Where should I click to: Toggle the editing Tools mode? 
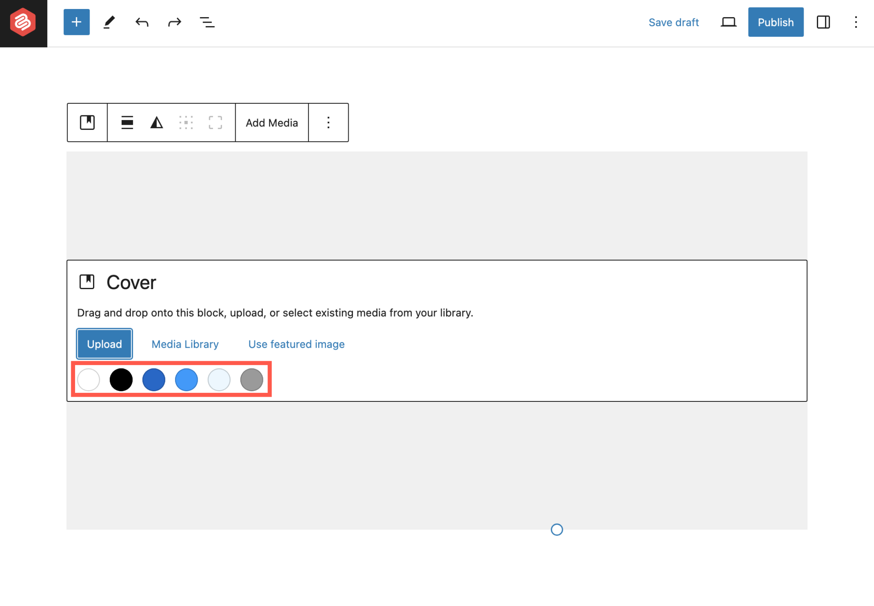109,22
